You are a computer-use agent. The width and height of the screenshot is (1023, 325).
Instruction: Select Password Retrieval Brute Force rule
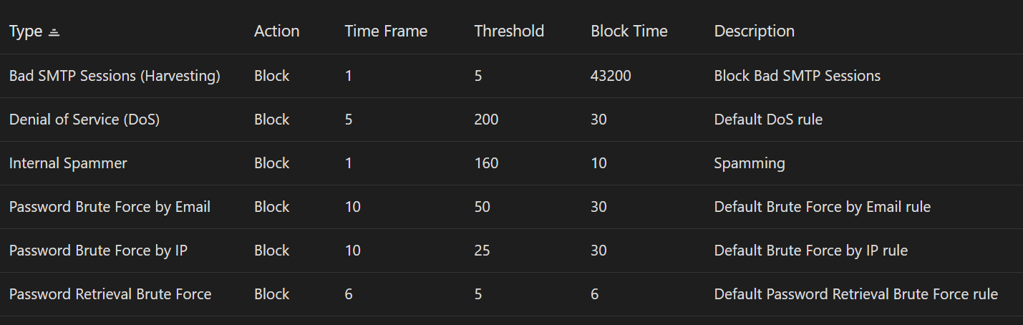(x=110, y=294)
